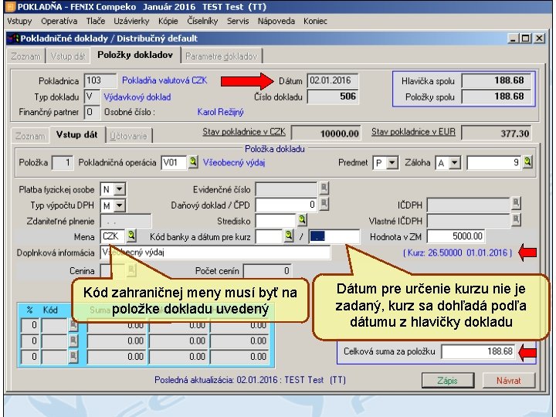Click Hlavička spolu value 188.68

pyautogui.click(x=497, y=80)
